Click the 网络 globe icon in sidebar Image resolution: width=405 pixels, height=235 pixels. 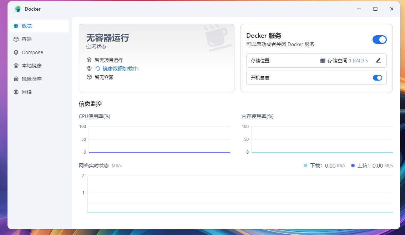pyautogui.click(x=16, y=92)
